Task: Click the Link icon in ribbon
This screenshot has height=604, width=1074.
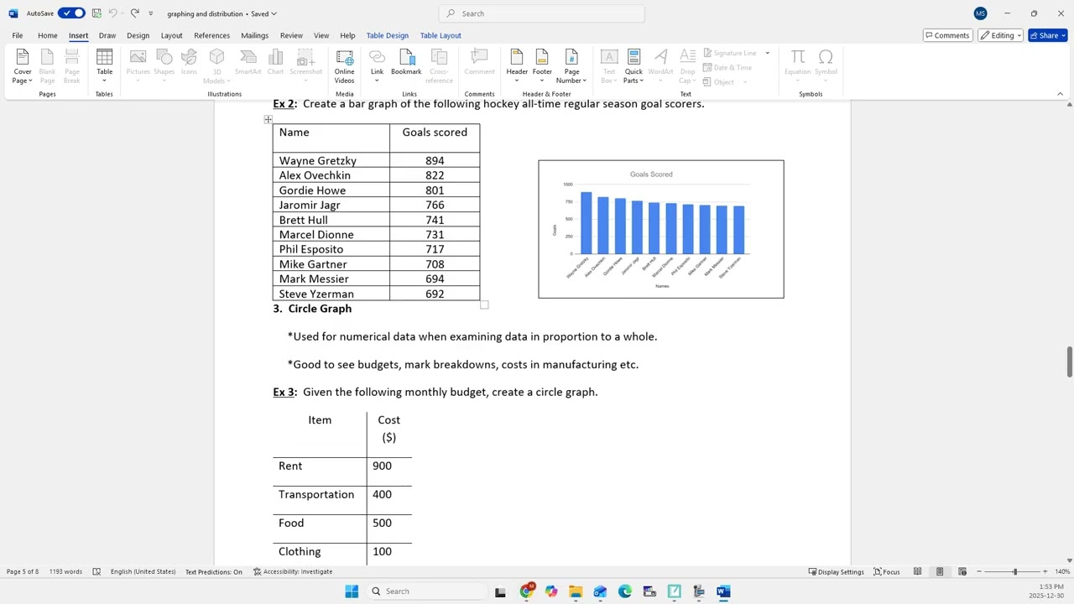Action: [x=377, y=66]
